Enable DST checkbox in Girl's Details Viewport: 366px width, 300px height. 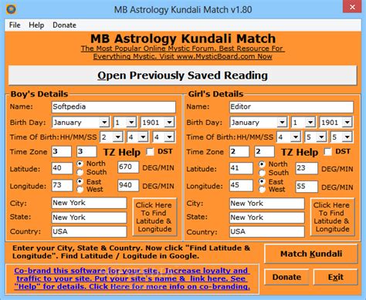(327, 152)
